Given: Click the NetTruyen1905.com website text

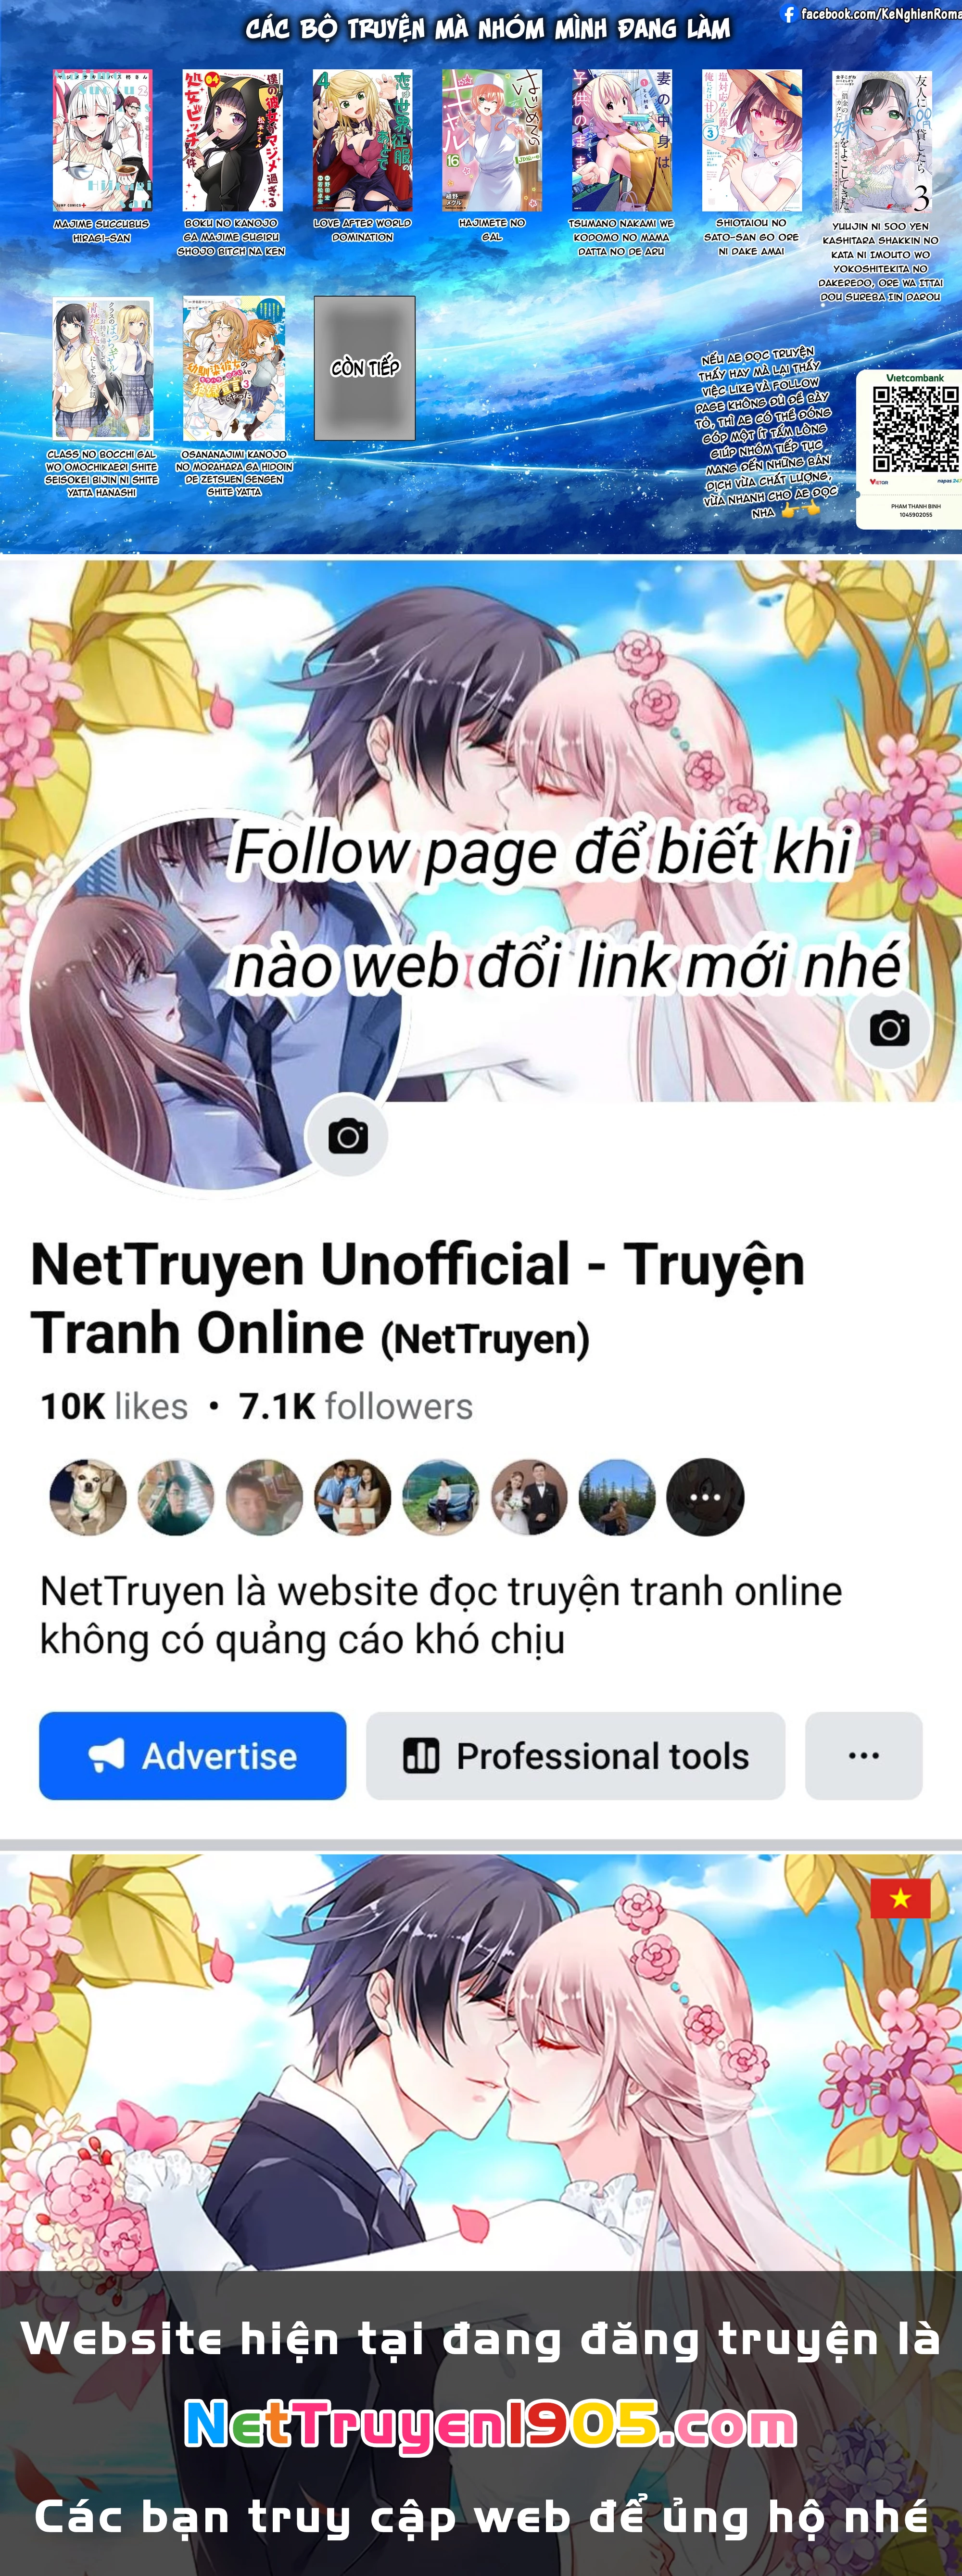Looking at the screenshot, I should pyautogui.click(x=490, y=2424).
